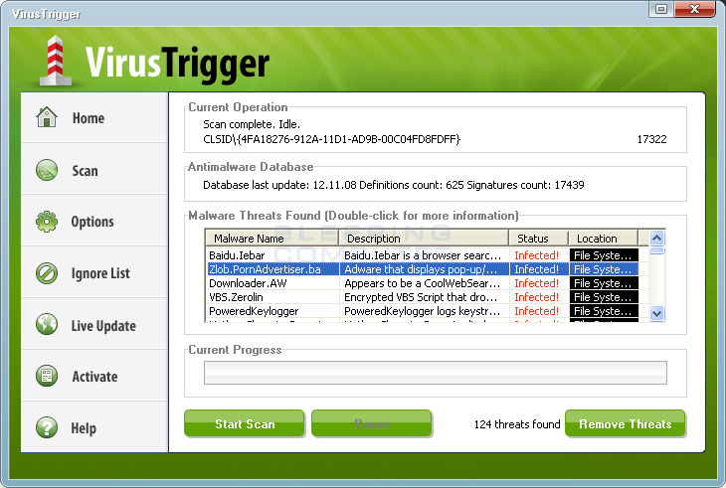The image size is (726, 488).
Task: Click description 'Appears to be a CoolWebSear...'
Action: pyautogui.click(x=422, y=283)
